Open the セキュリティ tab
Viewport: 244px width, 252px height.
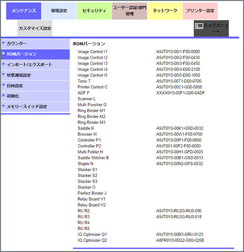(94, 11)
